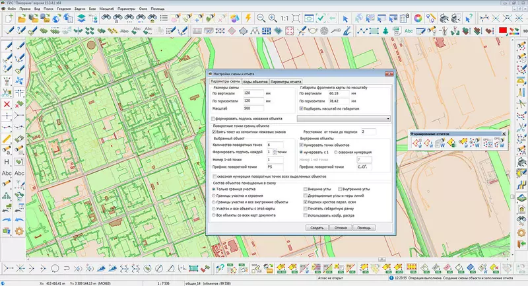Screen dimensions: 528x286
Task: Click the 1:1 scale toolbar icon
Action: [283, 18]
